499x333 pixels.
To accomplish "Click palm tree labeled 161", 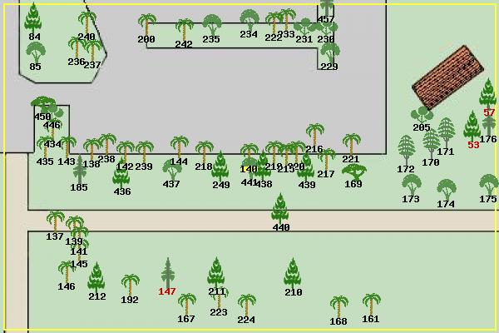I will 371,303.
